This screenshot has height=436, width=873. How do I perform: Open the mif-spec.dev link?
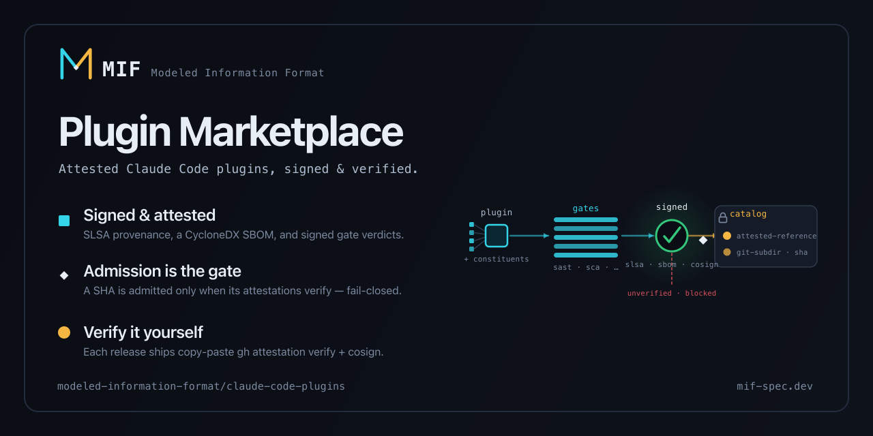pyautogui.click(x=775, y=386)
